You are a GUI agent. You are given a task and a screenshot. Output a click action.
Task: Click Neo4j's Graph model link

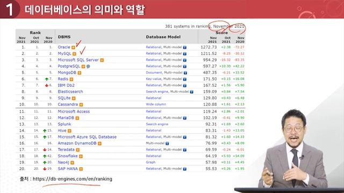click(x=150, y=162)
